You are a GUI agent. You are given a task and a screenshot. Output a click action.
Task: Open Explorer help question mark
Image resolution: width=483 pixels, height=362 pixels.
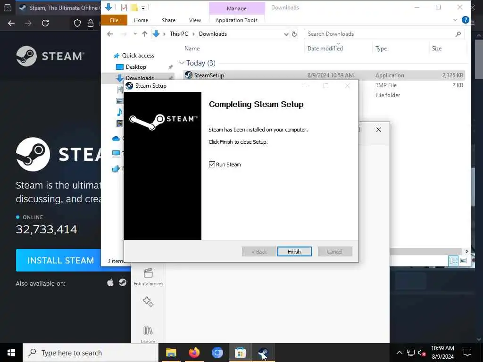click(x=465, y=20)
